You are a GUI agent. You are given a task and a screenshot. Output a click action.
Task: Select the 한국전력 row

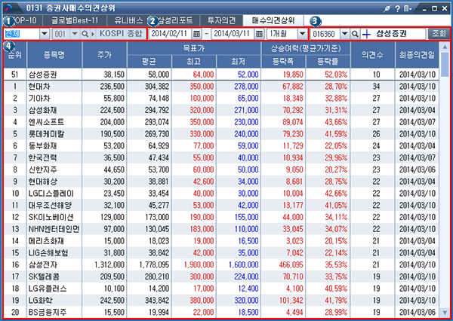tap(221, 157)
